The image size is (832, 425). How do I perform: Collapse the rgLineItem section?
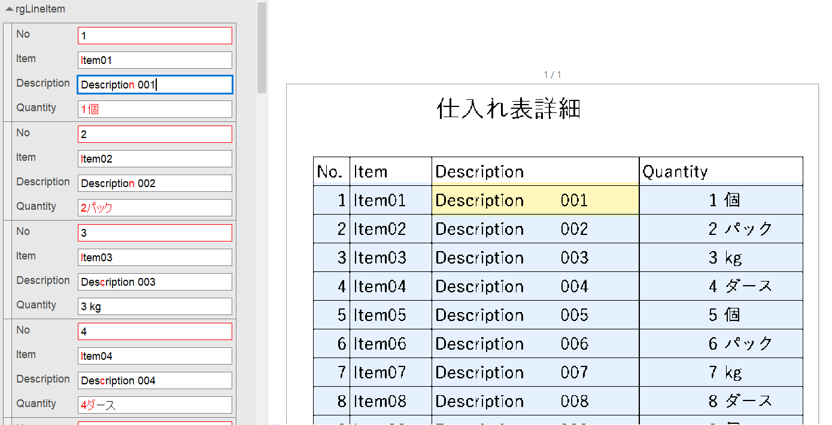10,10
